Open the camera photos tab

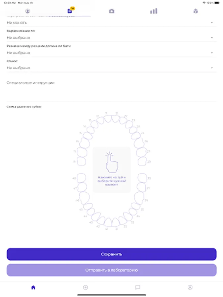point(112,11)
